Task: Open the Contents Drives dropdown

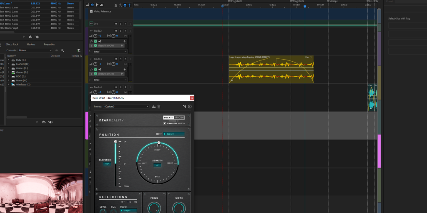Action: 35,50
